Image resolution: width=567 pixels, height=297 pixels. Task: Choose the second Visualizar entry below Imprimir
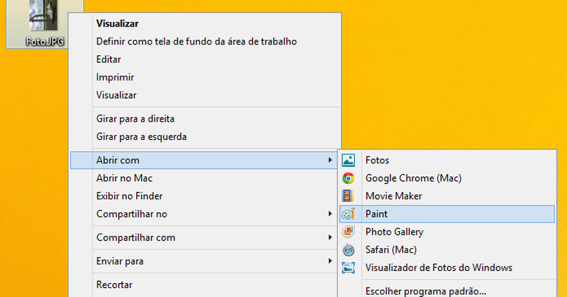click(x=116, y=95)
